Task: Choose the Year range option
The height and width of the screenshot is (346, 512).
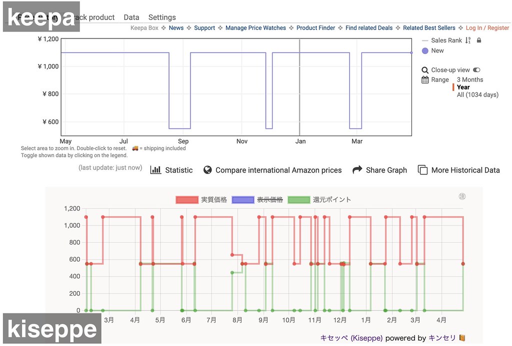Action: tap(463, 87)
